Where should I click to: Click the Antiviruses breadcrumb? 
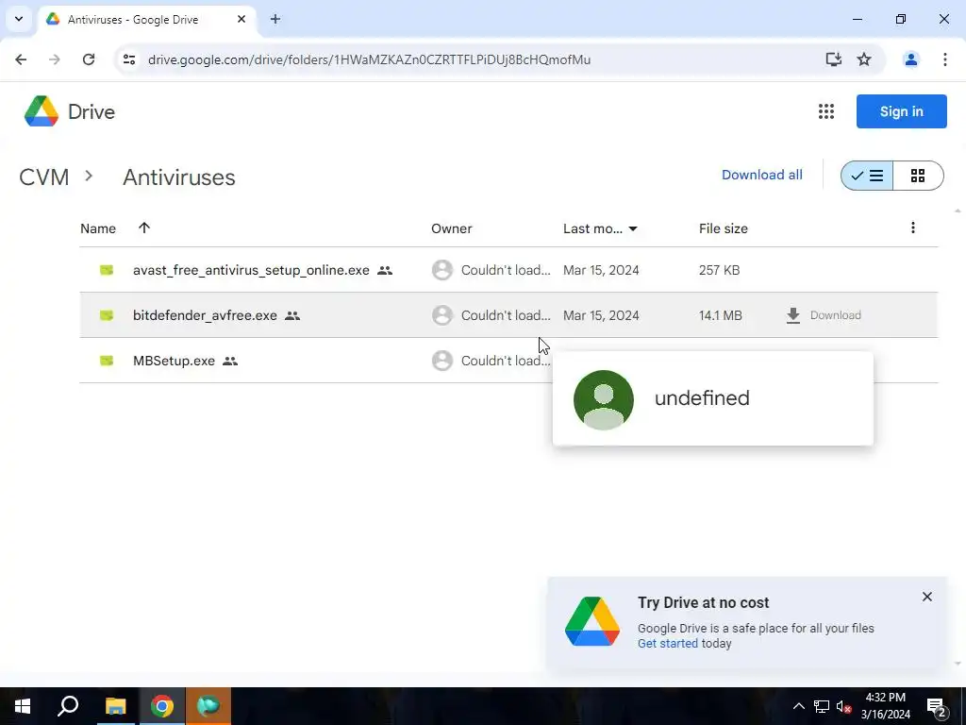(x=178, y=177)
